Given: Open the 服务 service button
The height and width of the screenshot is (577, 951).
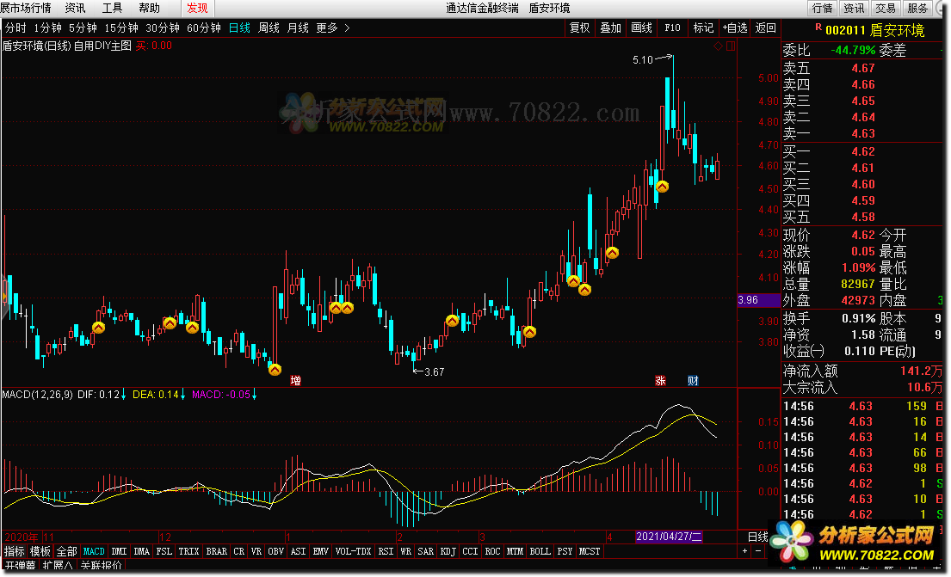Looking at the screenshot, I should tap(917, 8).
